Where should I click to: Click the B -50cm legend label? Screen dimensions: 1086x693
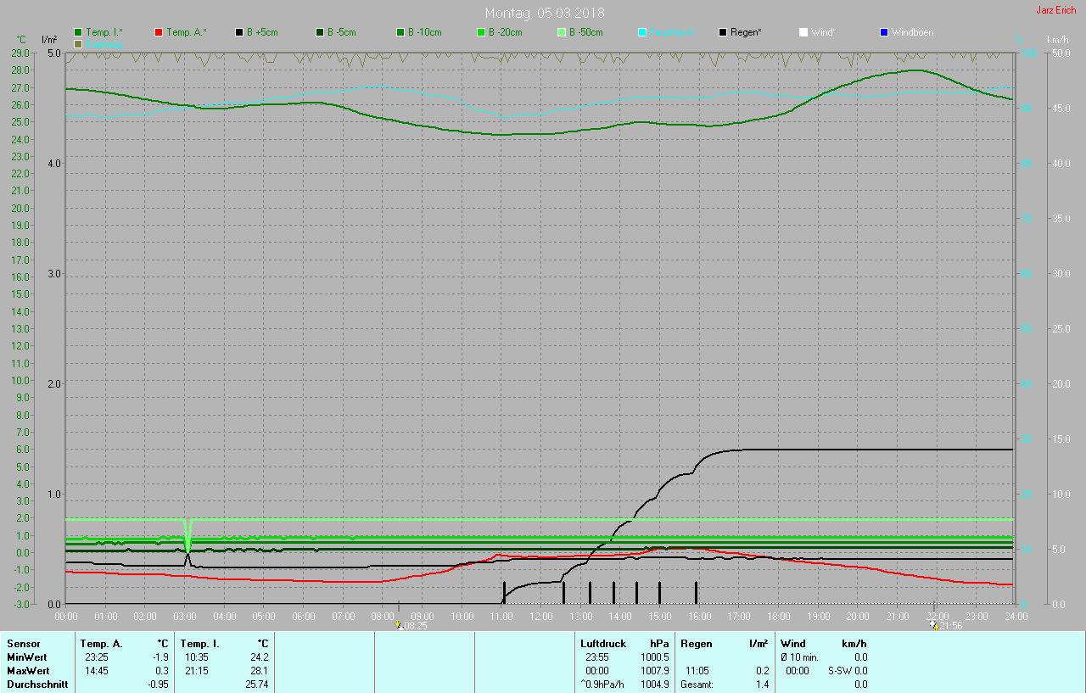tap(584, 32)
